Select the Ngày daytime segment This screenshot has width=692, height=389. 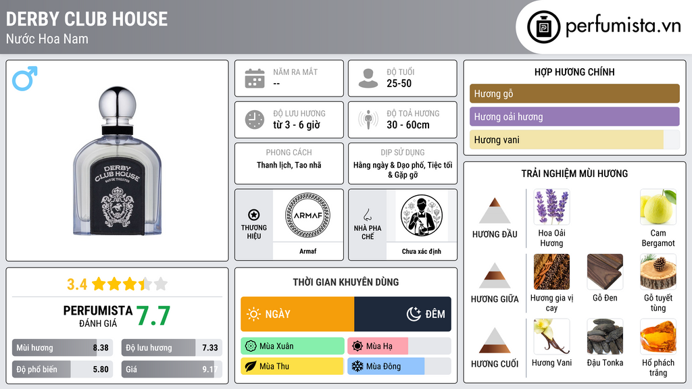pyautogui.click(x=297, y=314)
